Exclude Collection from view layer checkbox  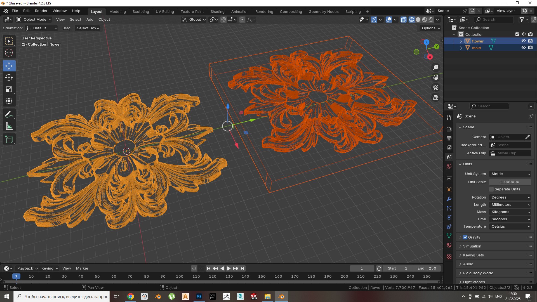tap(517, 34)
